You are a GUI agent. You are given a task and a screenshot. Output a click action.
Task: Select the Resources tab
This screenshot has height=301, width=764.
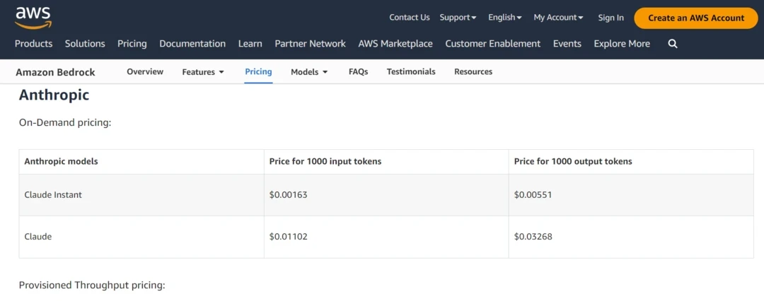point(473,72)
